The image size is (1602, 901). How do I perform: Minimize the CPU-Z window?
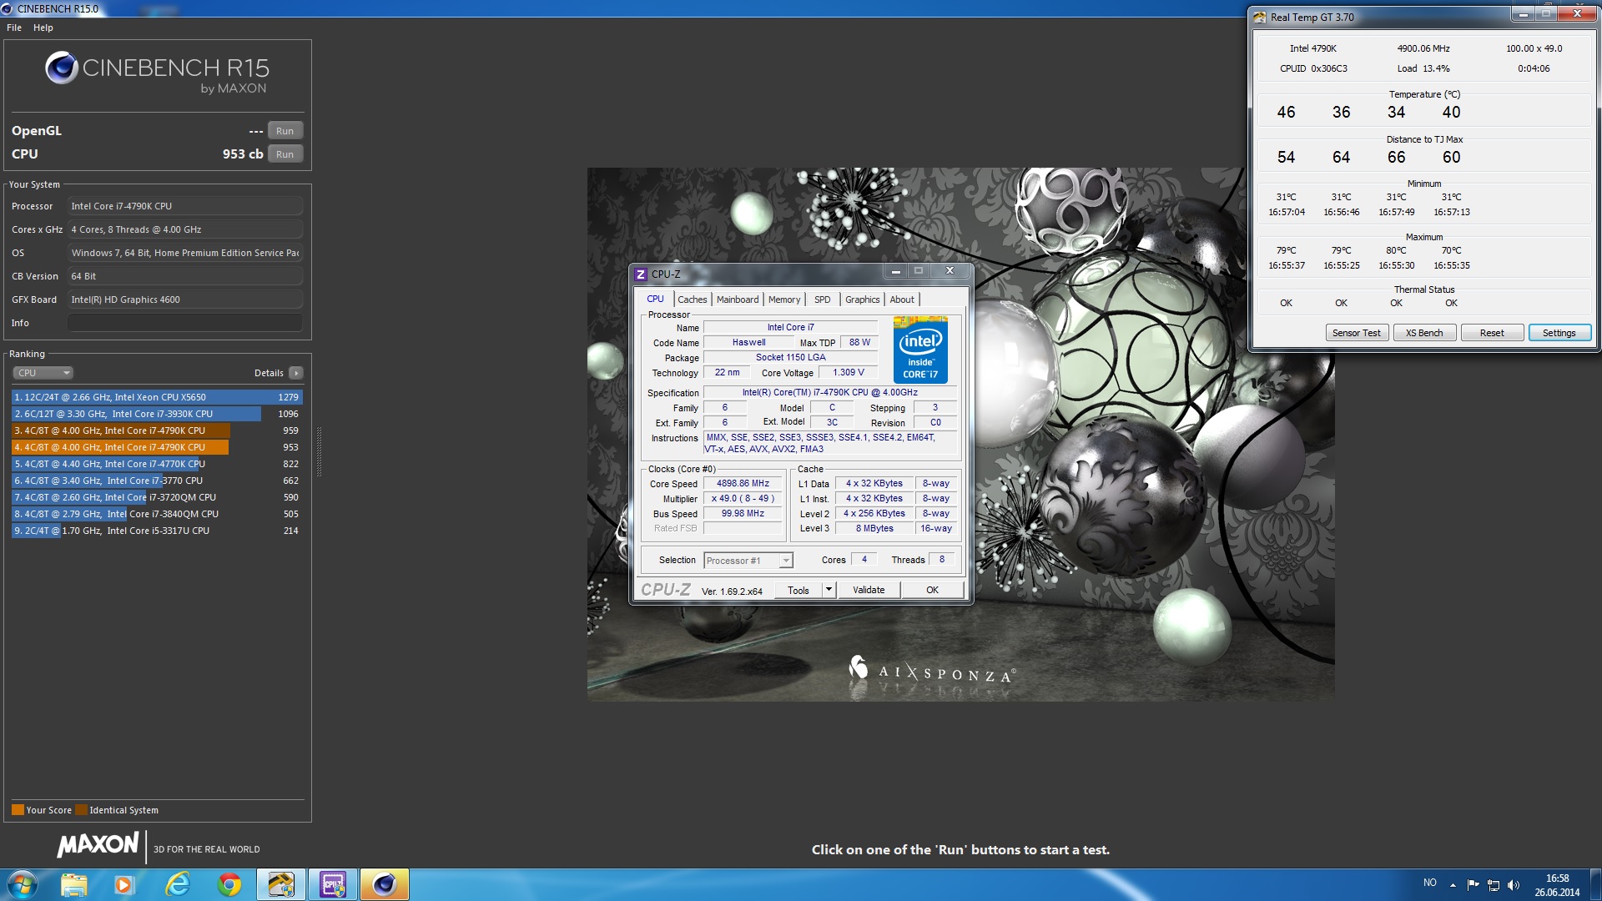(x=895, y=271)
